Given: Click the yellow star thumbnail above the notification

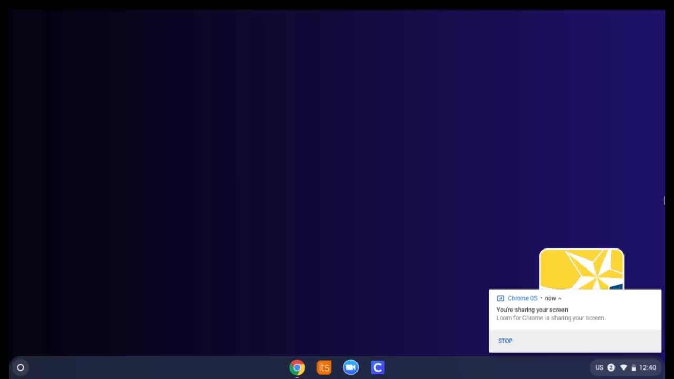Looking at the screenshot, I should point(581,269).
